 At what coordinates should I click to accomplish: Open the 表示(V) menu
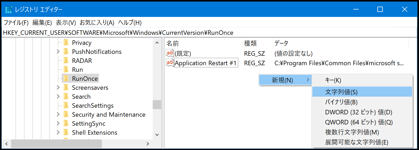click(x=66, y=23)
